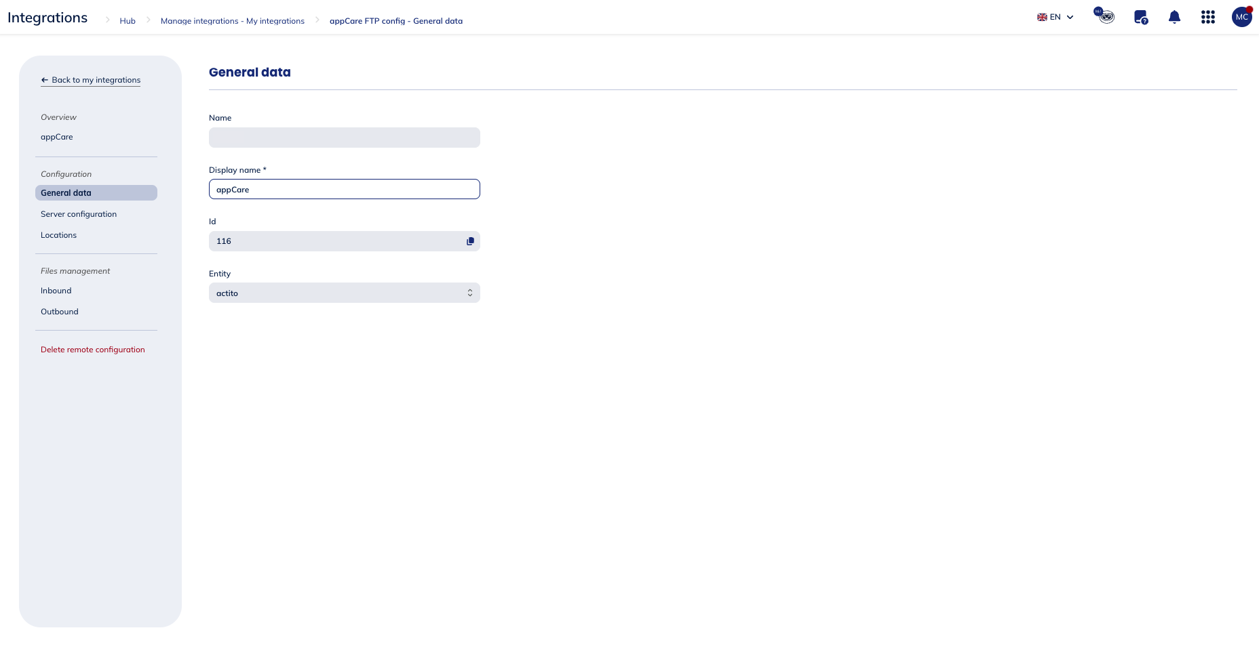Click the UK flag language icon
1259x645 pixels.
[1042, 18]
